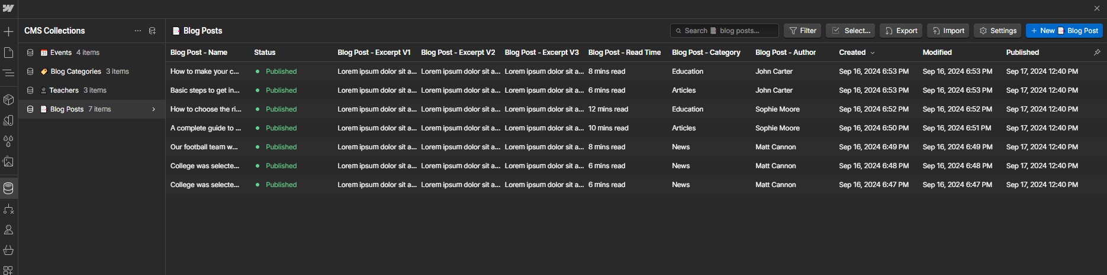Click Education category in 'How to choose' row

[687, 109]
